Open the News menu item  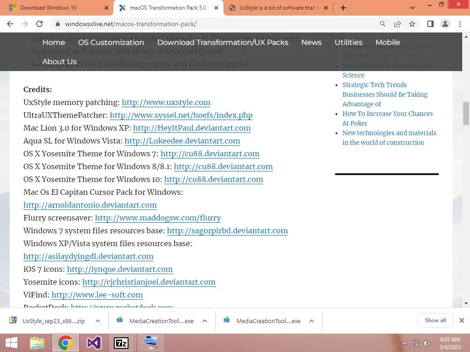[x=312, y=43]
